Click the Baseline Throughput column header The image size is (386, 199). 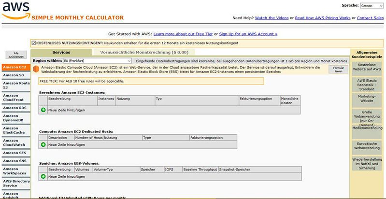(200, 170)
